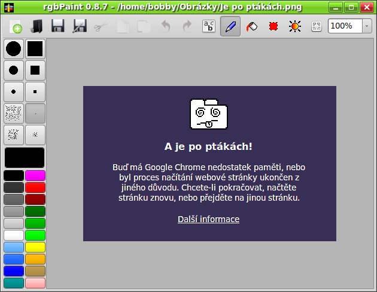Pick the light gray color swatch

pos(14,211)
